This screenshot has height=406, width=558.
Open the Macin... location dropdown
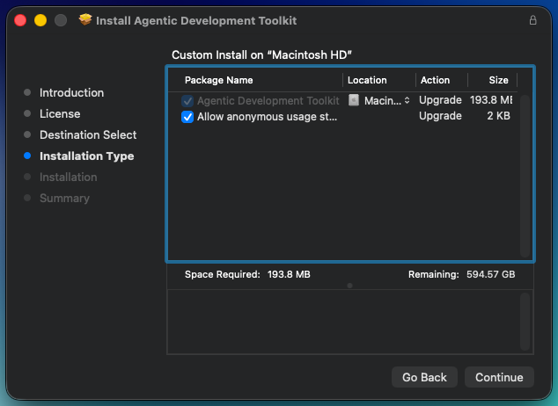pos(387,101)
